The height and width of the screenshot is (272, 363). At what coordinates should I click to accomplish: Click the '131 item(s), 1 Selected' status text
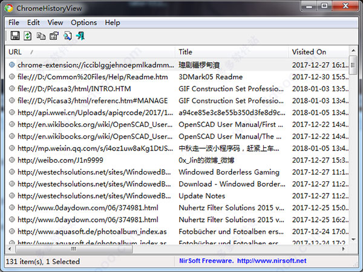(43, 262)
